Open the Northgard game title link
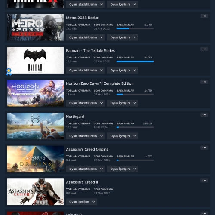This screenshot has height=215, width=215. coord(75,117)
